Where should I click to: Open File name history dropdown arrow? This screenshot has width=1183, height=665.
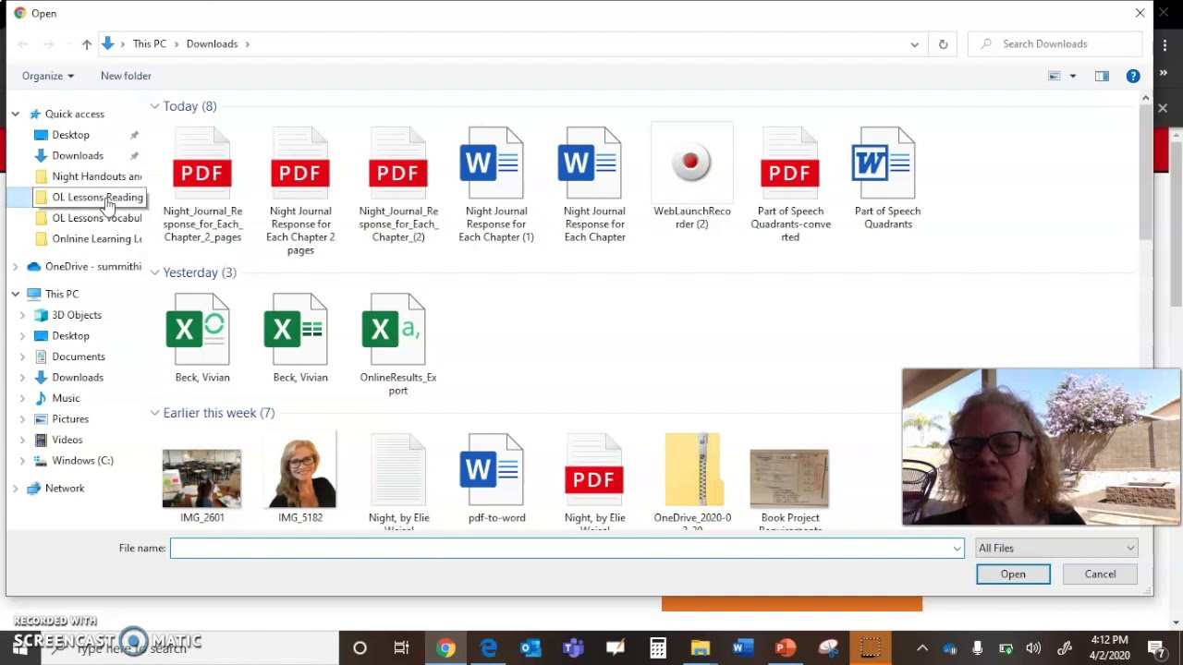[957, 549]
